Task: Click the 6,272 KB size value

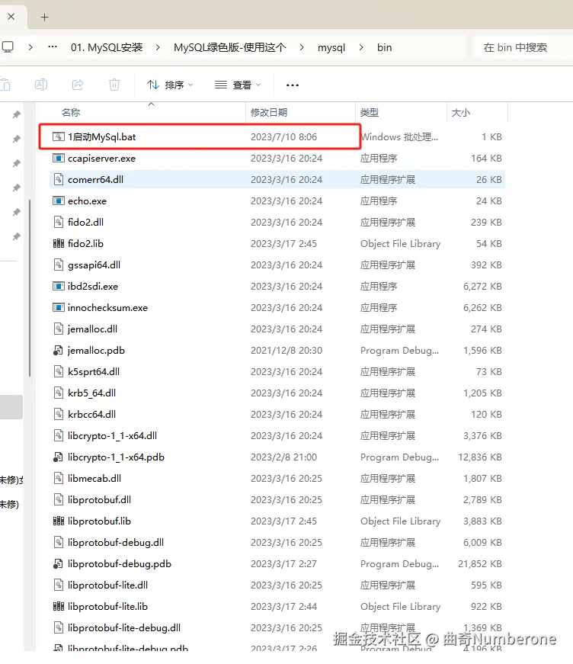Action: point(482,287)
